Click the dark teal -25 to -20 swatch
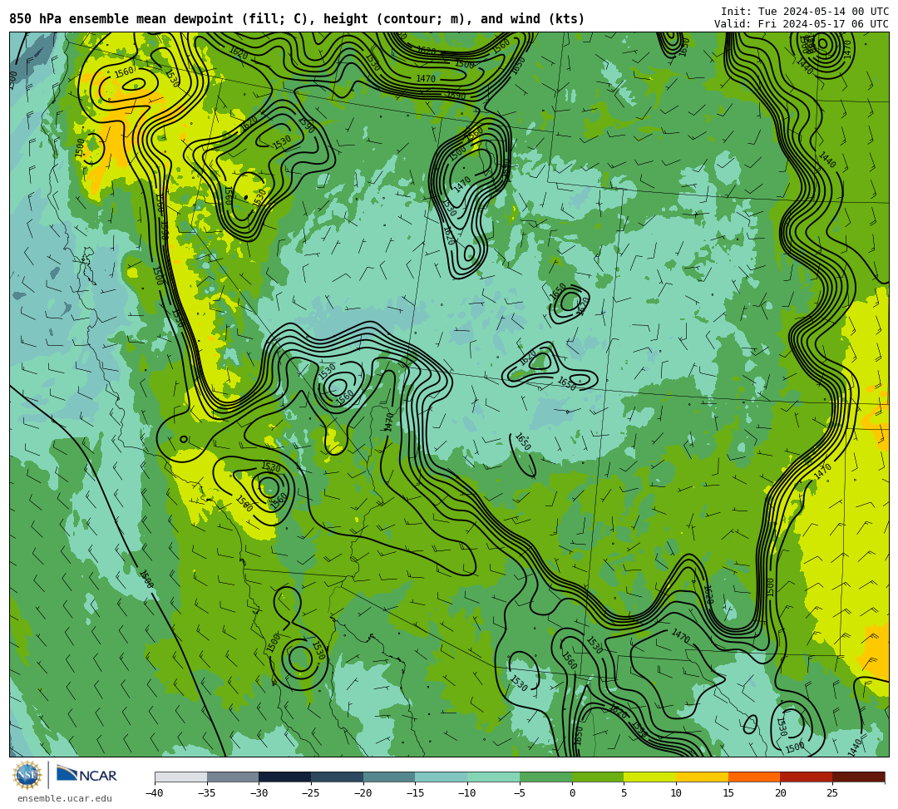 coord(338,777)
